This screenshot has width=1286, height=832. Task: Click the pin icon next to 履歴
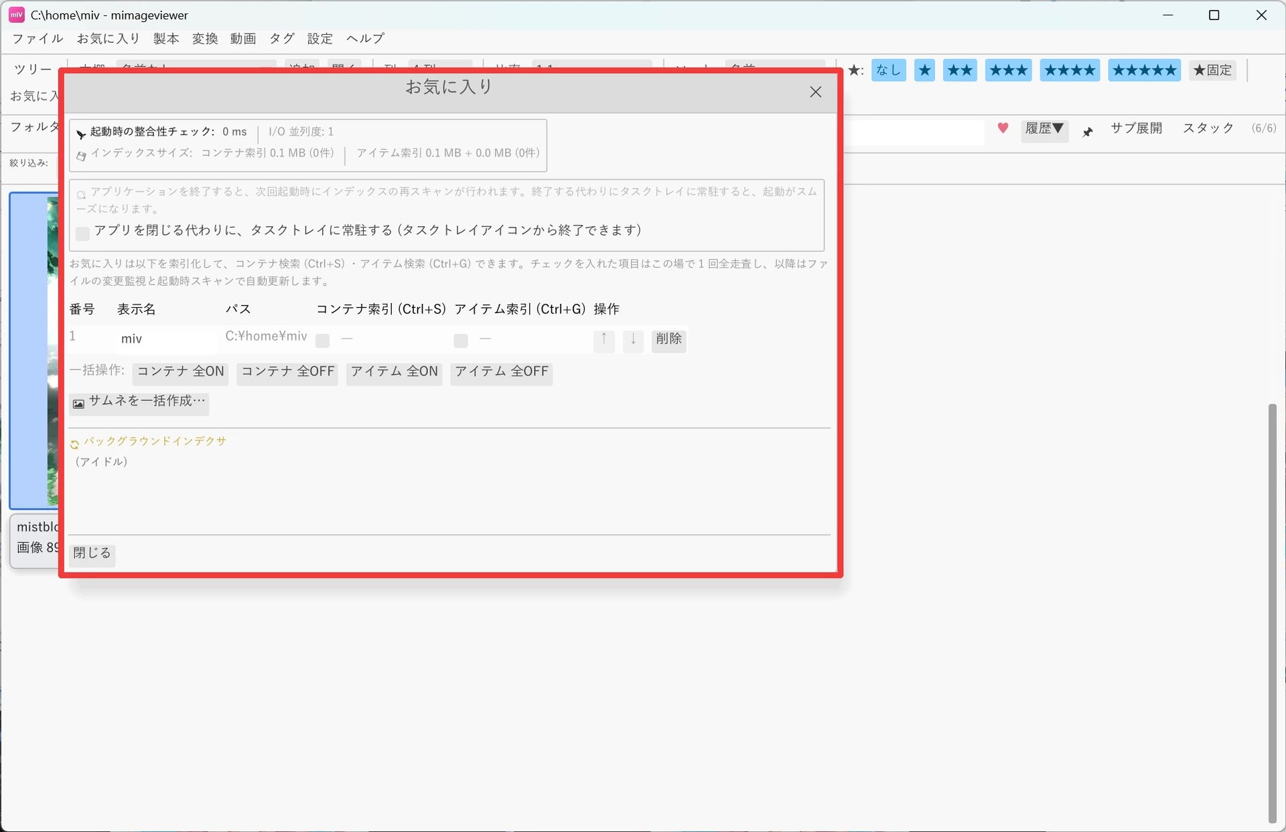1088,132
